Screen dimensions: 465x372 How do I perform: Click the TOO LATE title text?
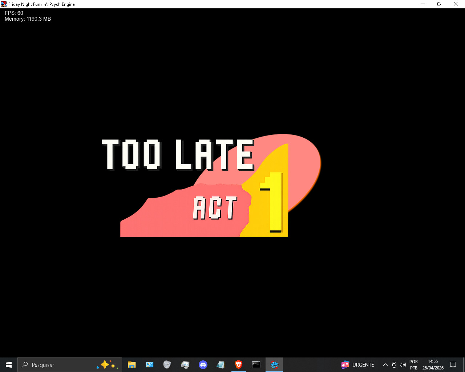coord(178,155)
